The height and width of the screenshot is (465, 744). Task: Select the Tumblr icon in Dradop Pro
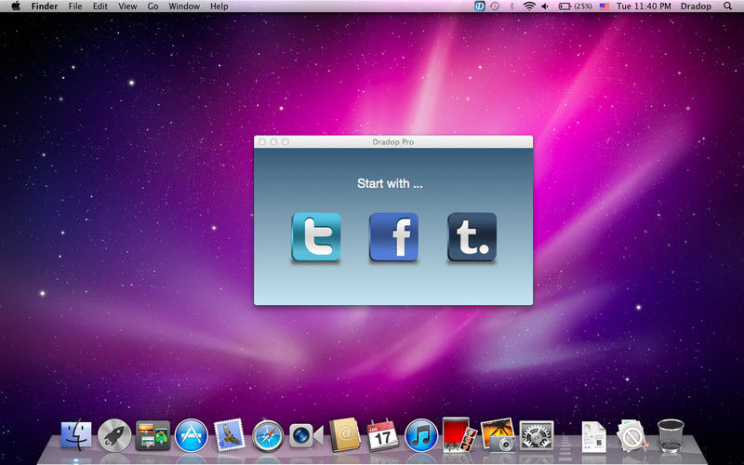(x=472, y=237)
